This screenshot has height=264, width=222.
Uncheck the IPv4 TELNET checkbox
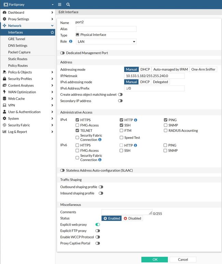pyautogui.click(x=77, y=131)
